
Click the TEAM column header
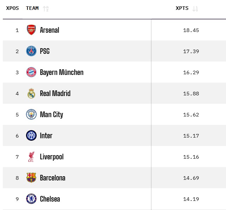point(32,8)
